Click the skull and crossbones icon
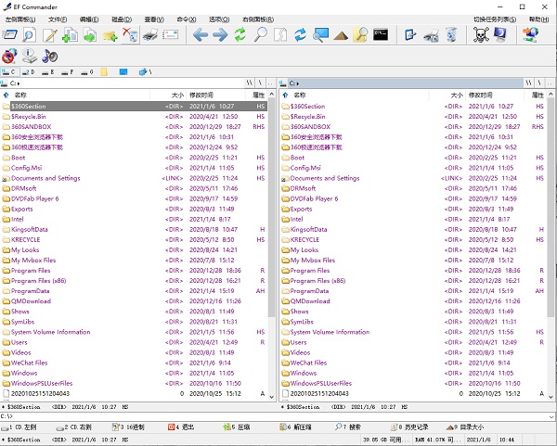Image resolution: width=557 pixels, height=446 pixels. click(x=481, y=35)
